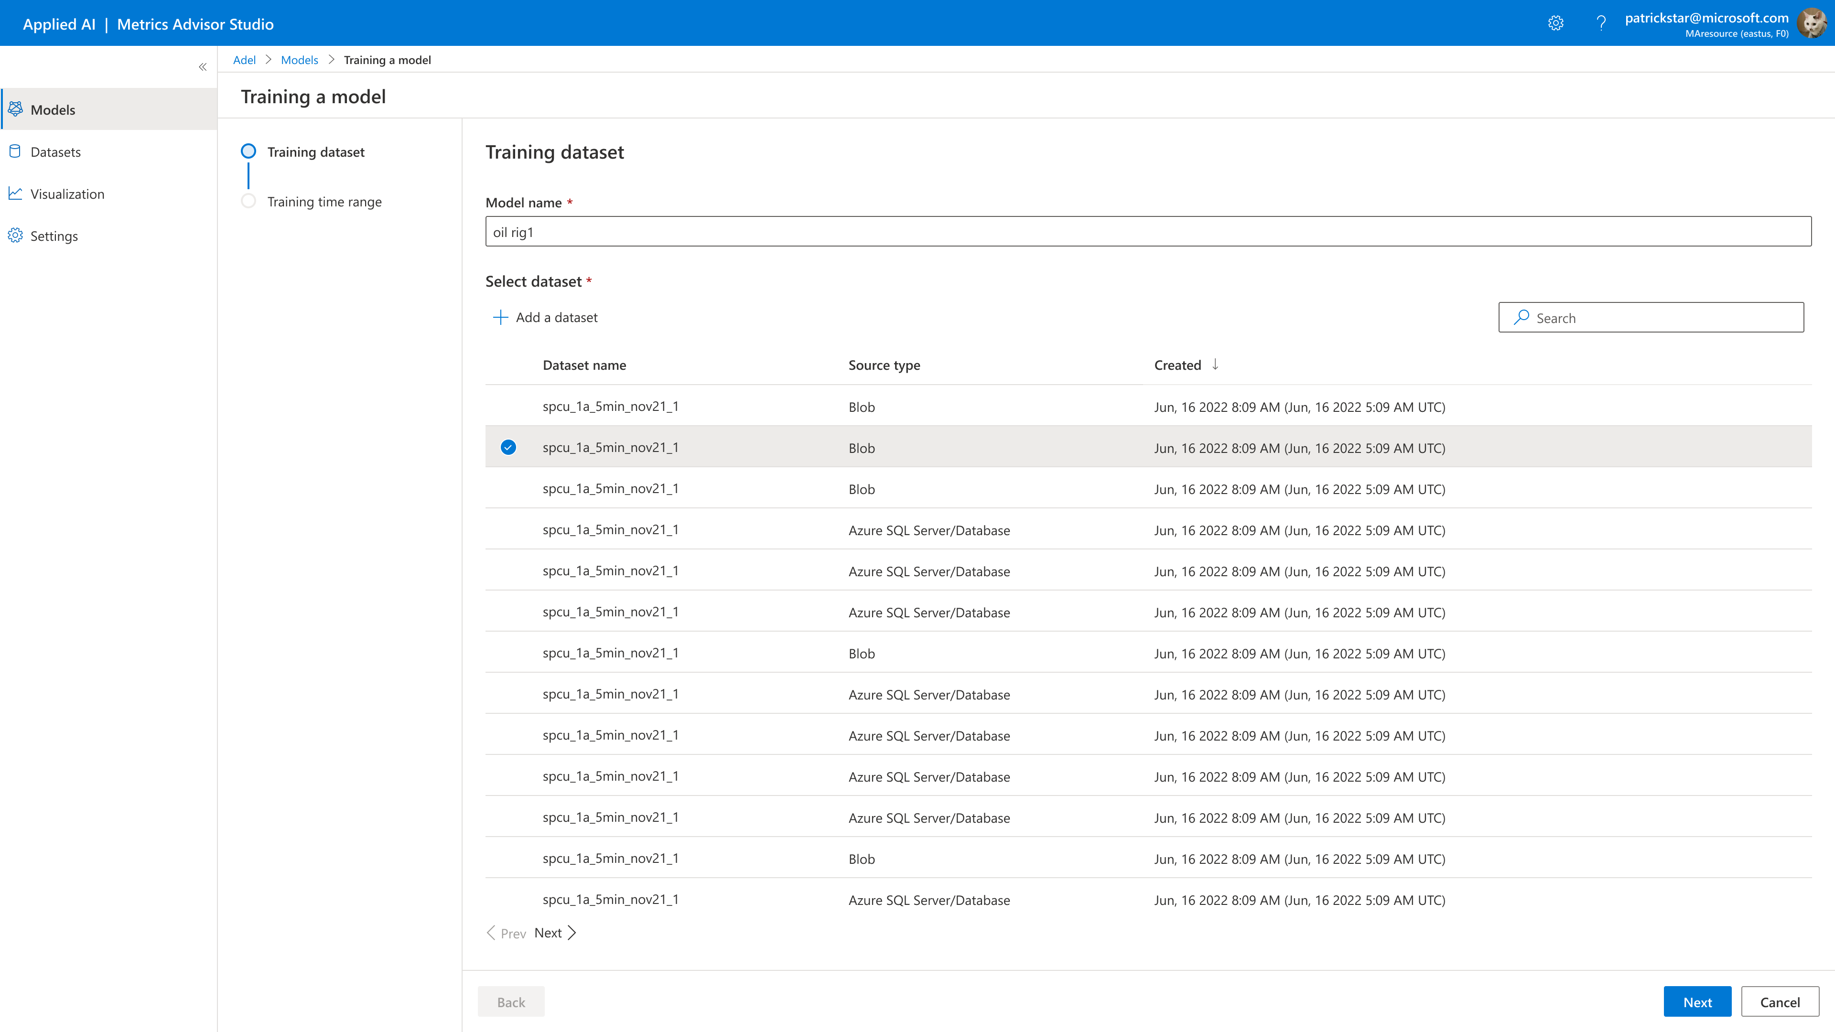The image size is (1835, 1032).
Task: Click the plus icon for Add a dataset
Action: (x=501, y=318)
